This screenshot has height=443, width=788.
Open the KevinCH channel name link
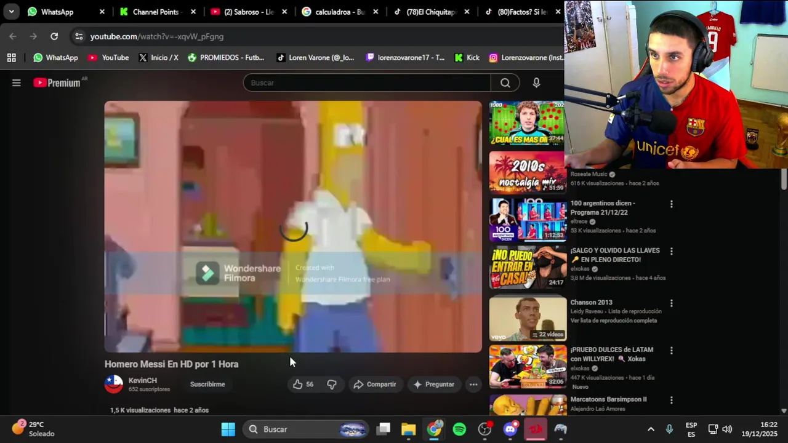coord(143,380)
